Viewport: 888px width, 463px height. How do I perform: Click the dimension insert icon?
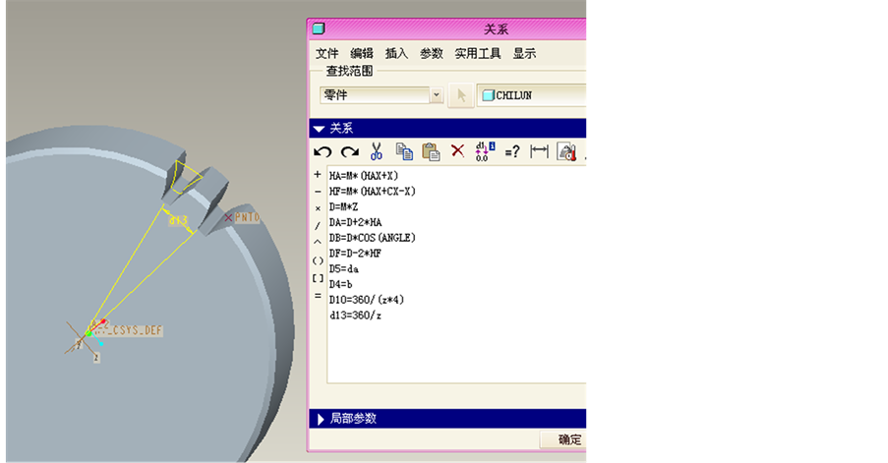[x=539, y=151]
